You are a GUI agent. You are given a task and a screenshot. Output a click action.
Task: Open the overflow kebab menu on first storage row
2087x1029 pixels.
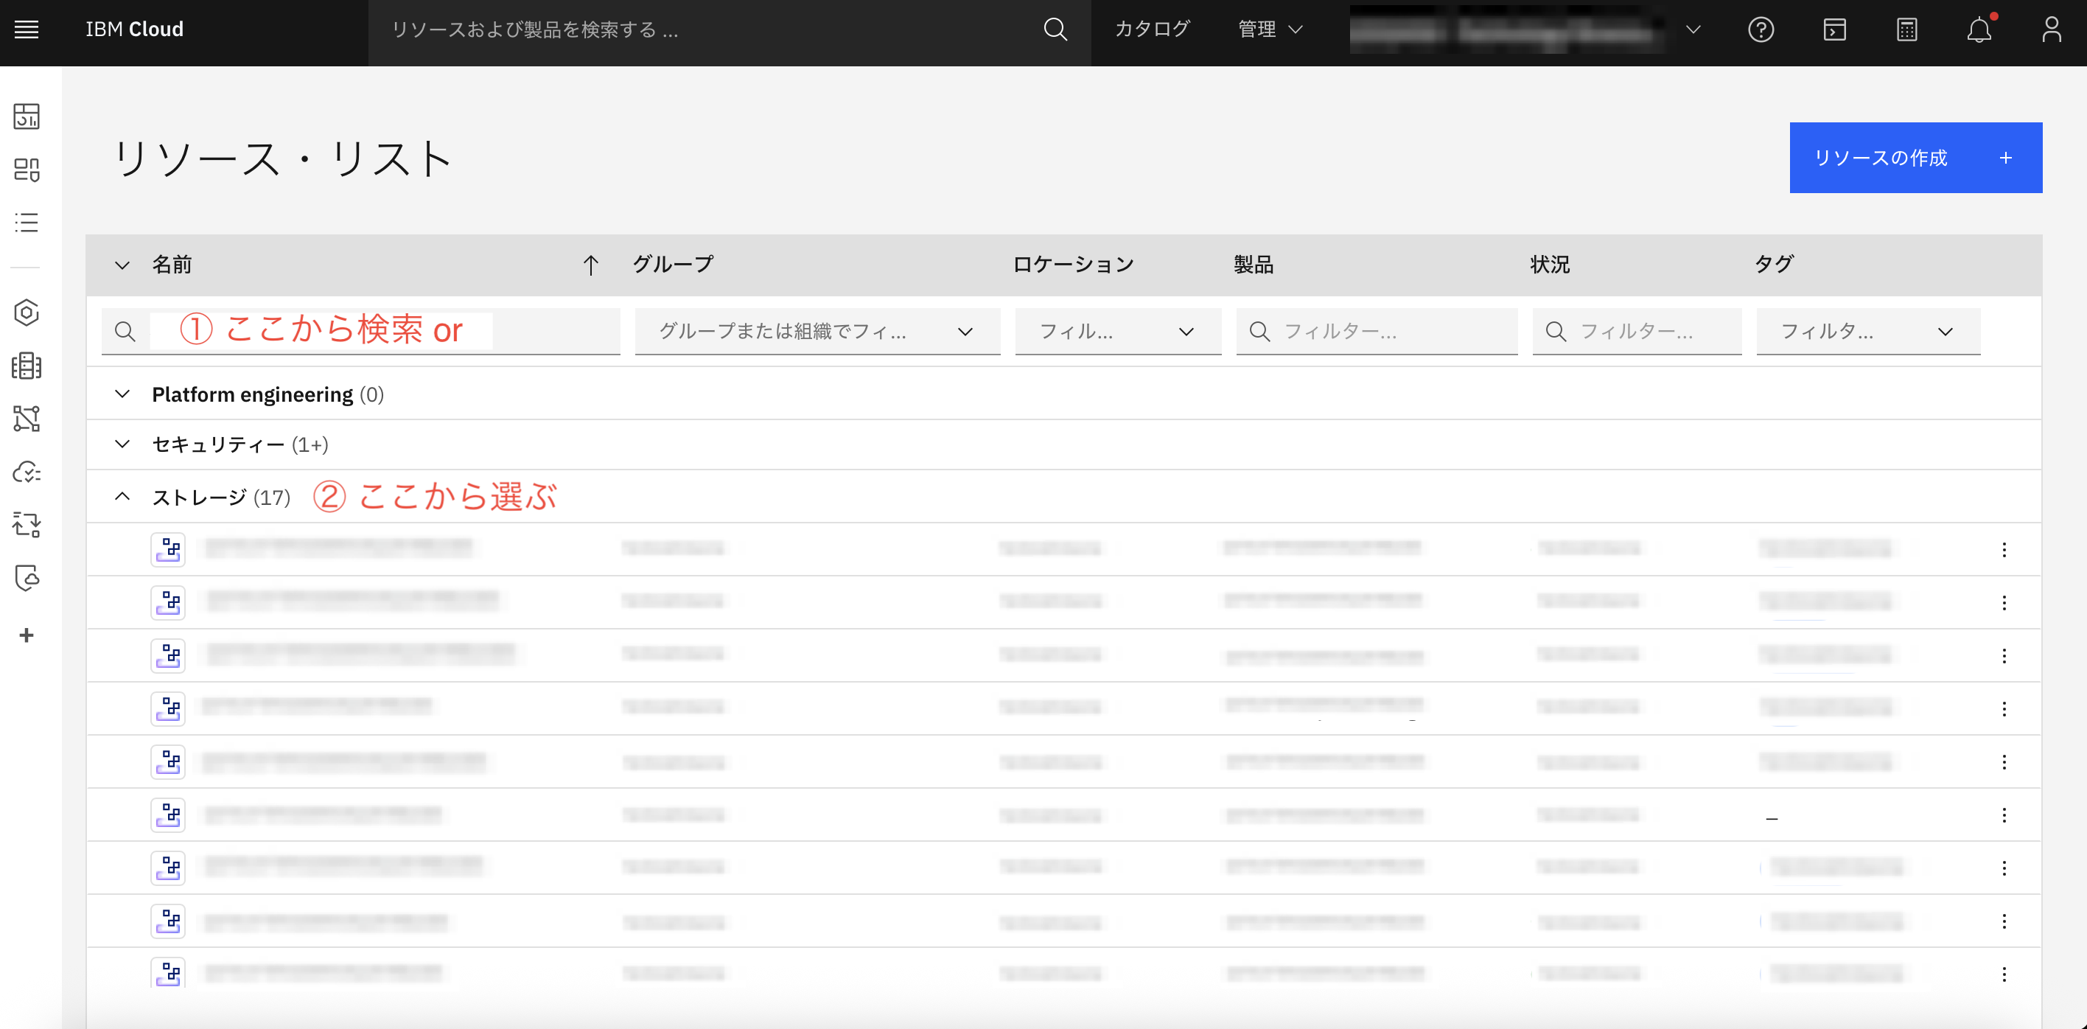tap(2005, 549)
